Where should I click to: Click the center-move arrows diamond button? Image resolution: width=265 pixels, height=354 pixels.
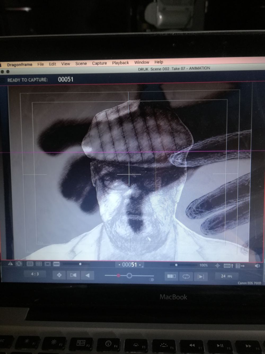click(x=59, y=275)
